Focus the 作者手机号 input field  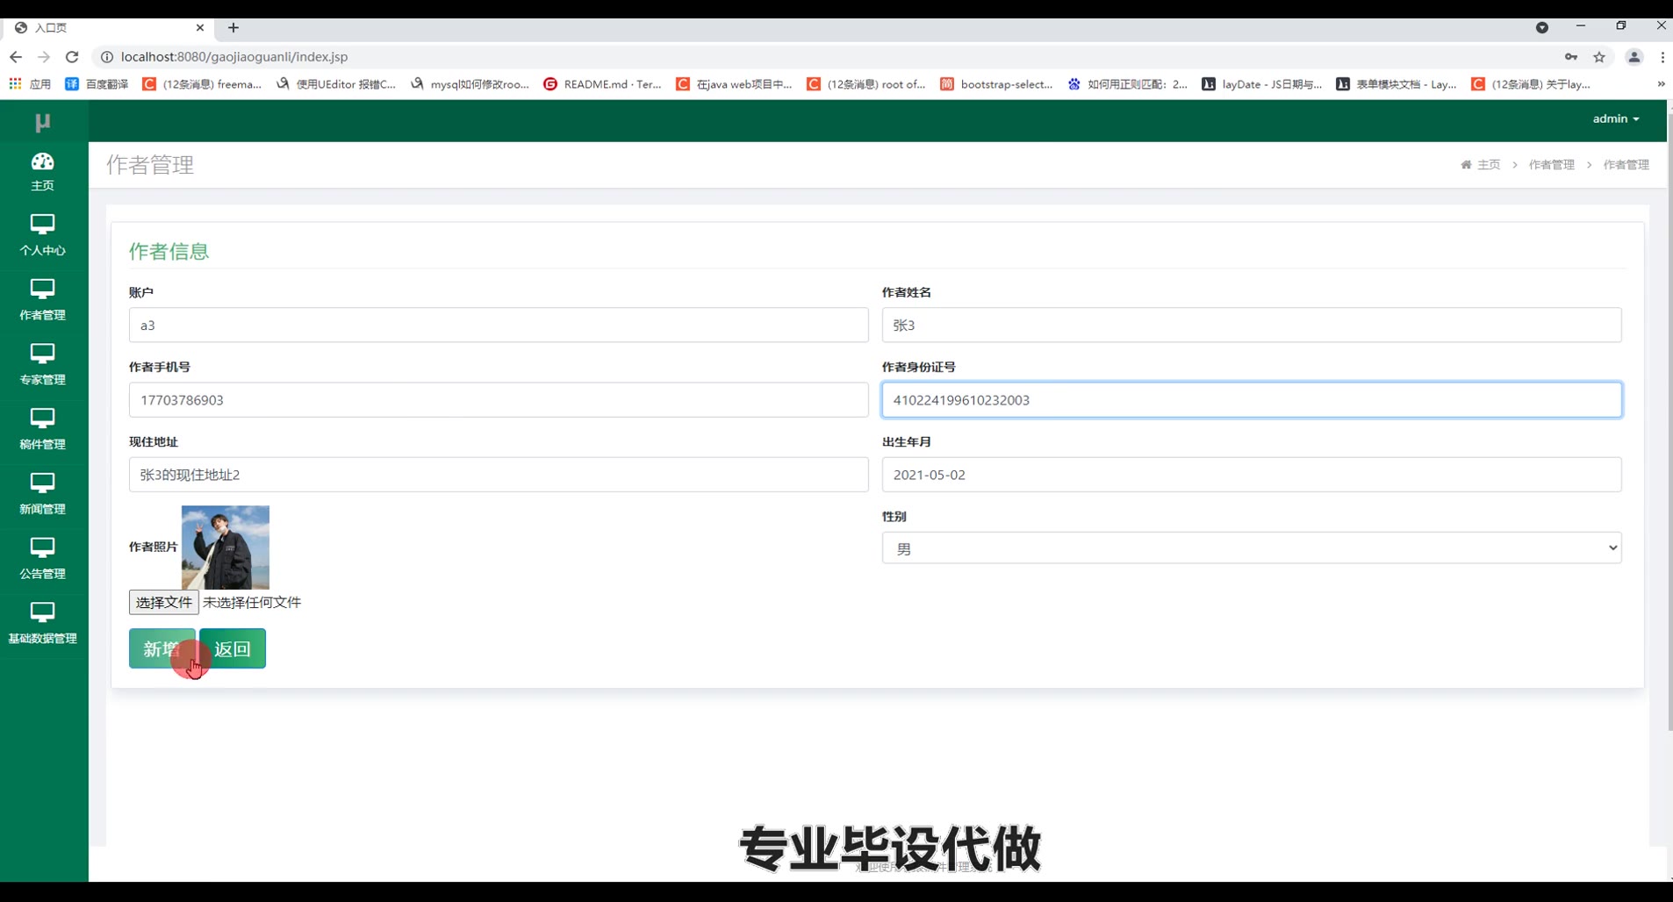tap(499, 400)
